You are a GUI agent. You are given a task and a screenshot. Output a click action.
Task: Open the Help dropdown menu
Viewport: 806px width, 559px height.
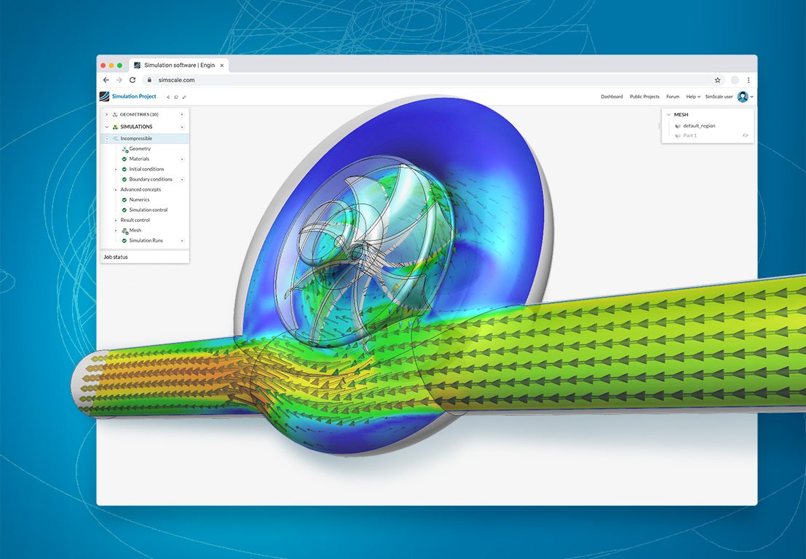click(x=692, y=97)
